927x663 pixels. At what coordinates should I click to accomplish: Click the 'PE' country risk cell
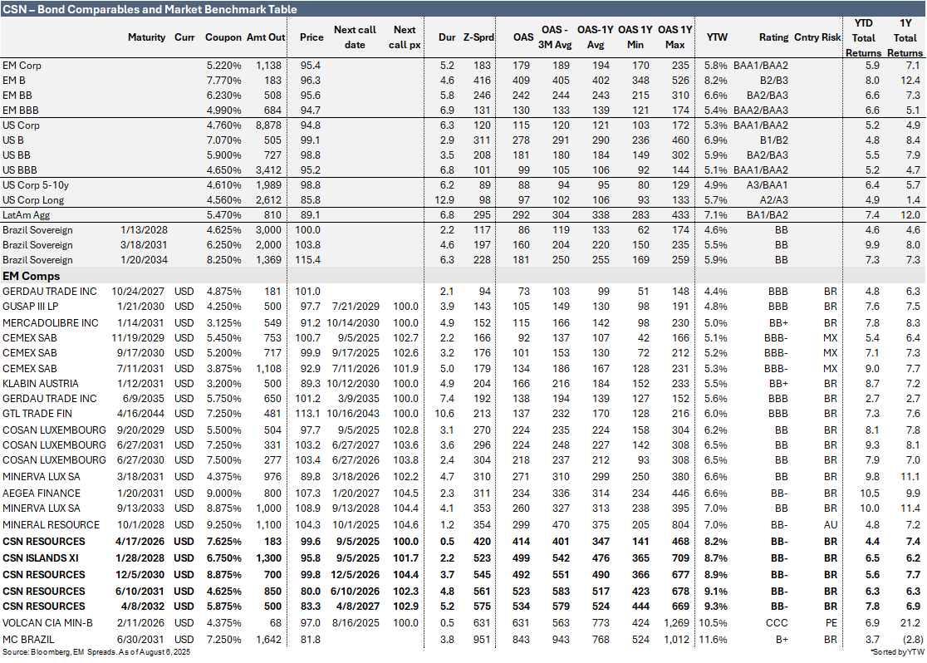tap(831, 623)
